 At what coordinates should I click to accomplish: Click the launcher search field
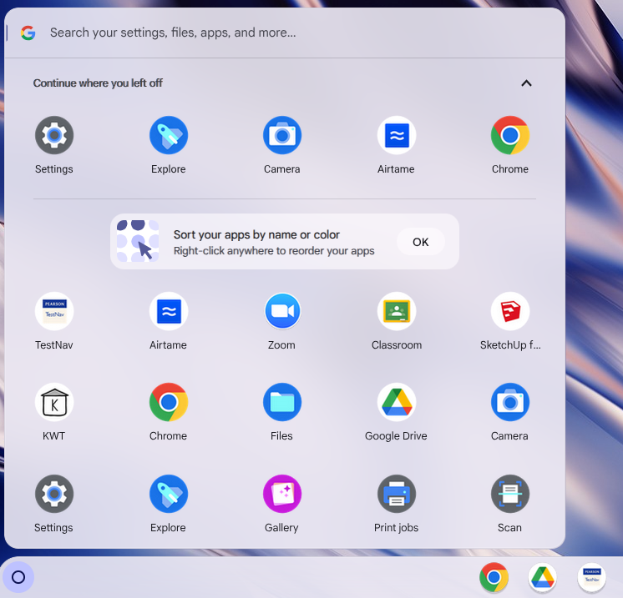pos(285,33)
